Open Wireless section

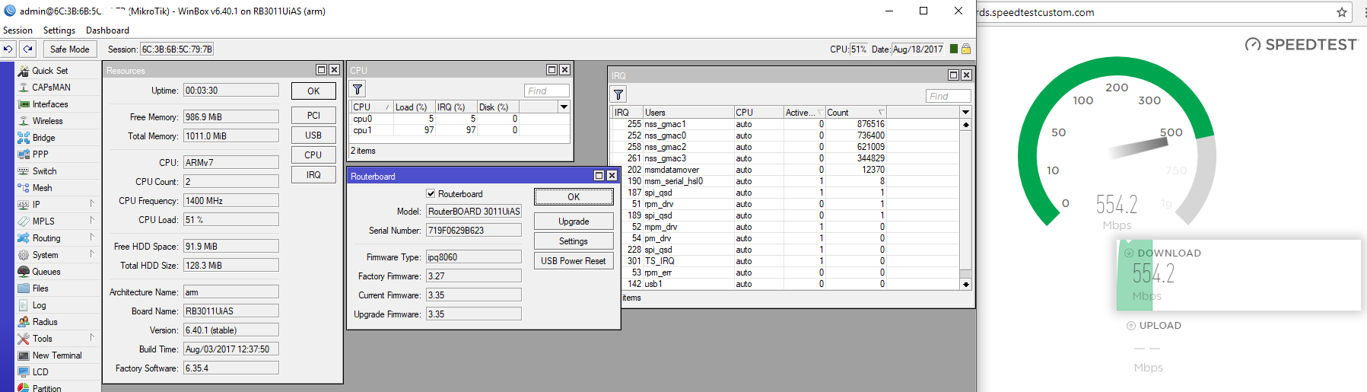pyautogui.click(x=47, y=121)
